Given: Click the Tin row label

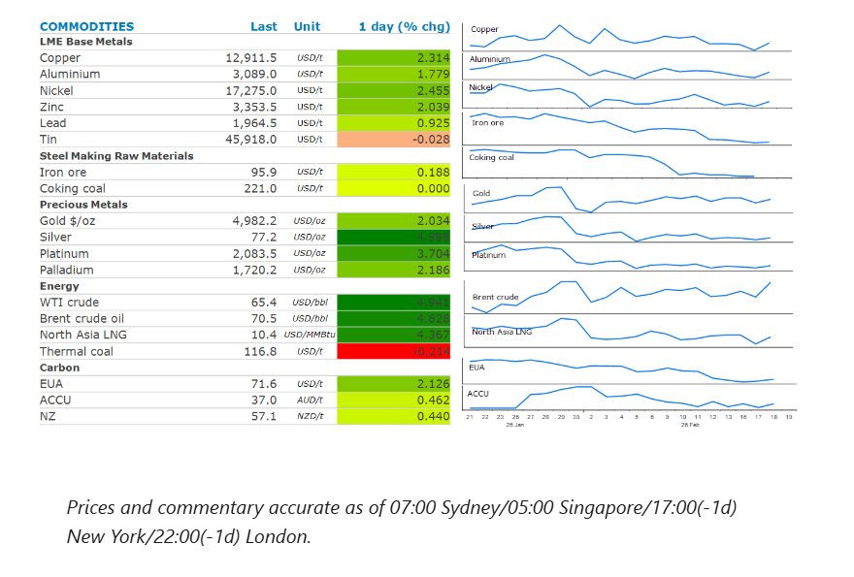Looking at the screenshot, I should click(x=48, y=140).
